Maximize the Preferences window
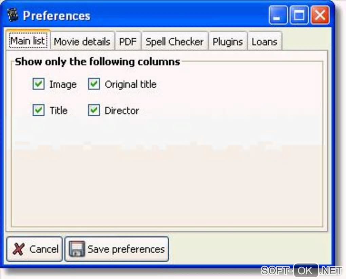This screenshot has width=346, height=279. pos(299,16)
